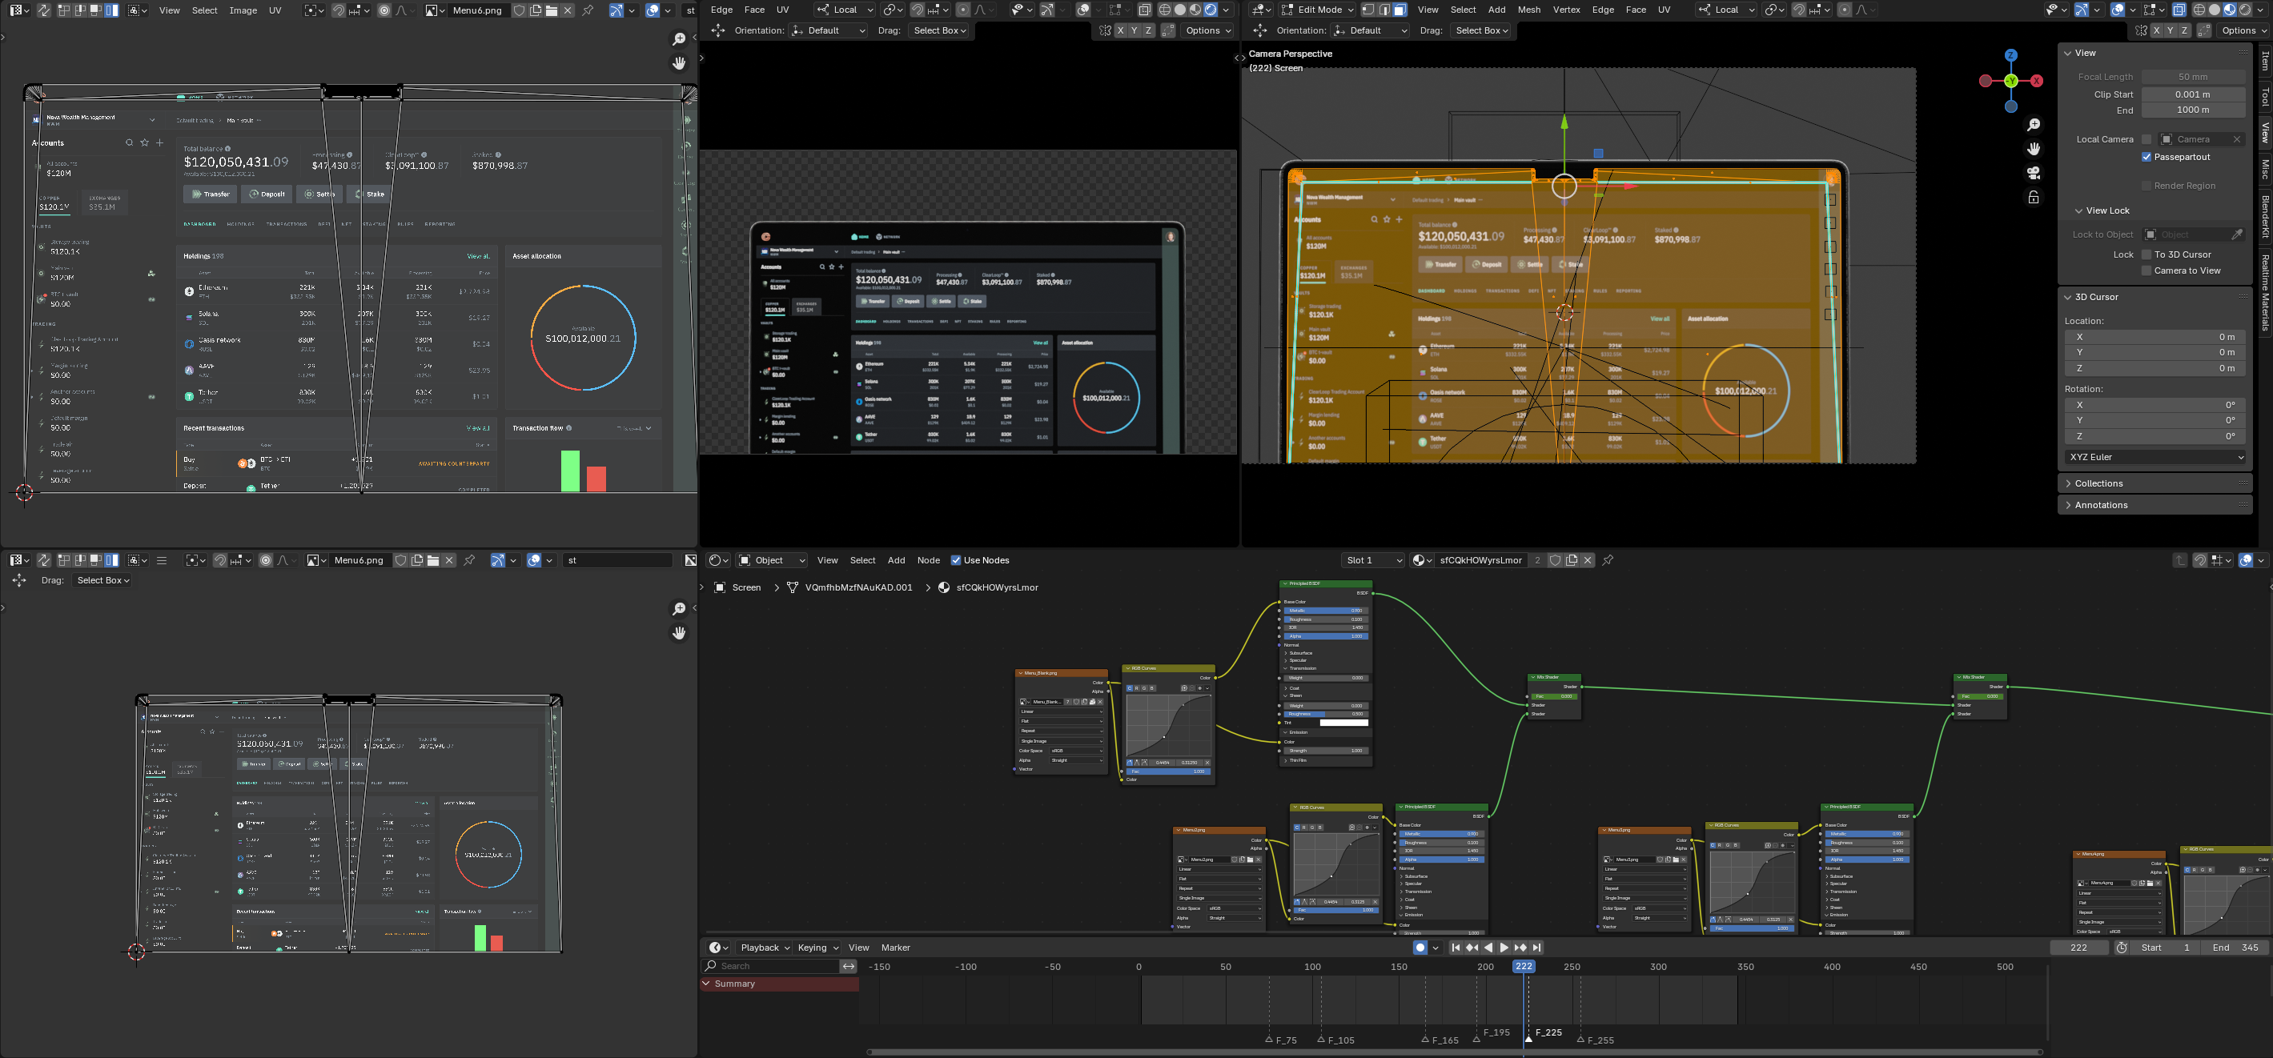Click fake user shield for sfCQkHOWyrsLmor material
Screen dimensions: 2273x1058
click(1556, 560)
